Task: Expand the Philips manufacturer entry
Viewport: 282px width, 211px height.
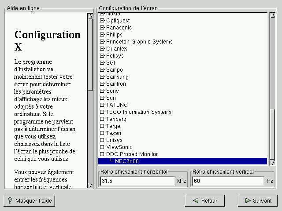Action: pos(102,35)
